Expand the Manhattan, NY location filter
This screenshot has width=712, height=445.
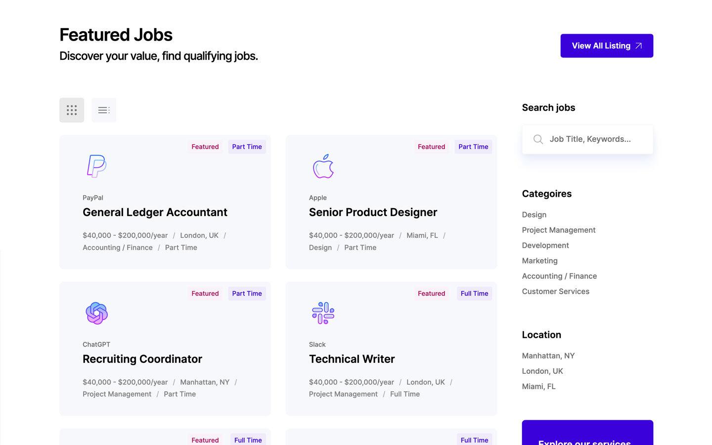tap(548, 356)
